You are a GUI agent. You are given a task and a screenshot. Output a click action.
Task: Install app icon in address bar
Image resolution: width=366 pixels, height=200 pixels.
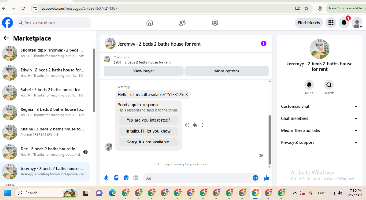[297, 8]
